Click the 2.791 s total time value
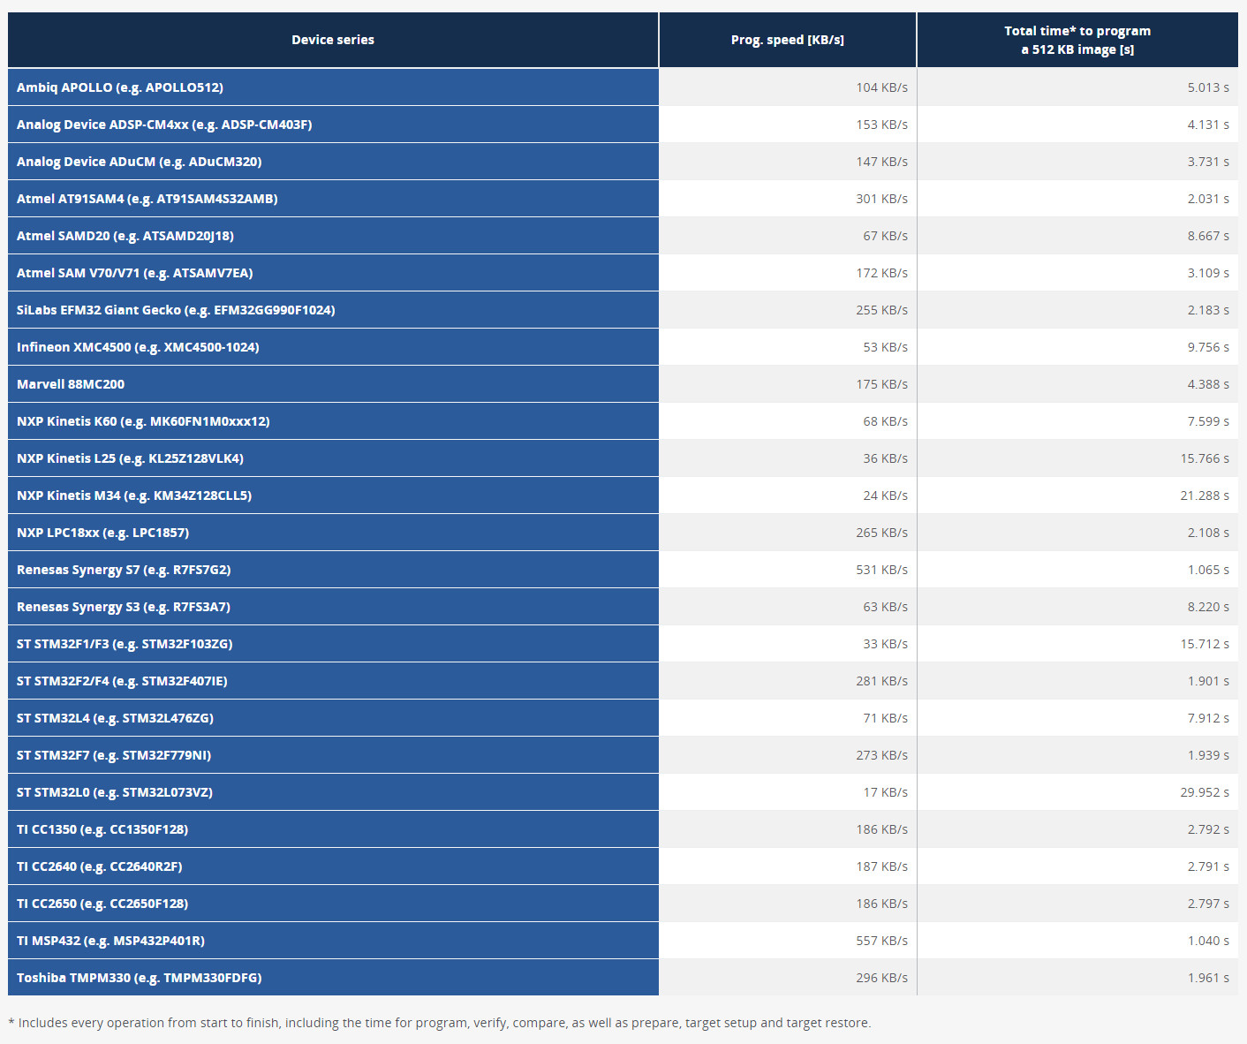 click(x=1208, y=866)
